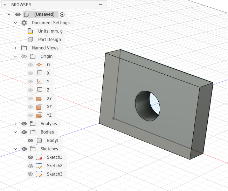Click the Sketches folder icon

[33, 149]
